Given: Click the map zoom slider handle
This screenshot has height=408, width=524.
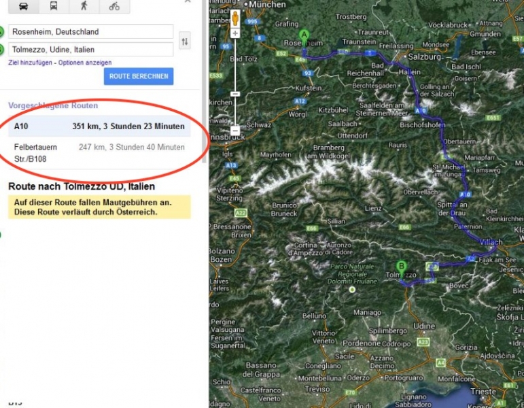Looking at the screenshot, I should (235, 94).
